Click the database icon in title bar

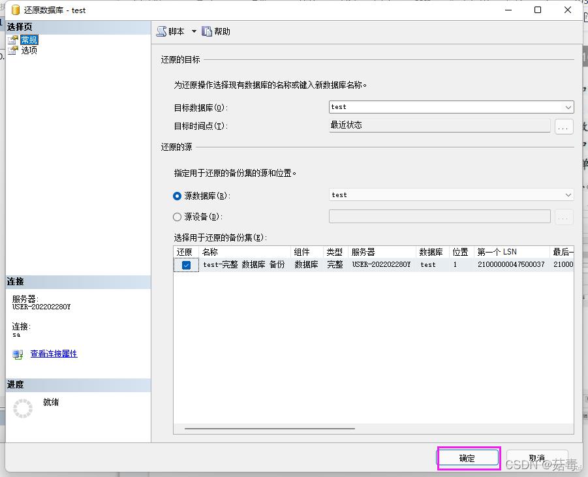[x=16, y=10]
